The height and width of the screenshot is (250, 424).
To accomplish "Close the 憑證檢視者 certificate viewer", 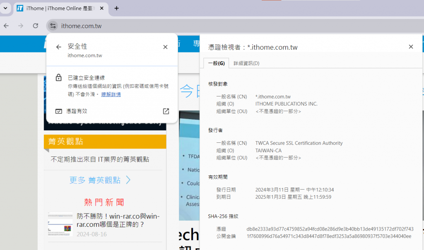I will (411, 47).
